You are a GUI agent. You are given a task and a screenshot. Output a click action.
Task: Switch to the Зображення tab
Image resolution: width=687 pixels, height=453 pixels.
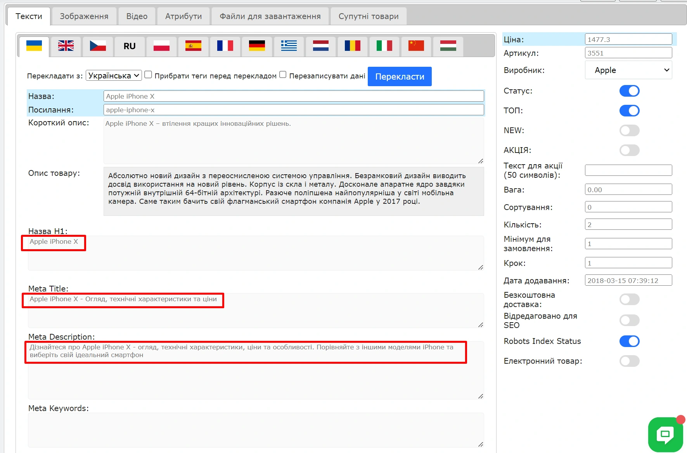tap(84, 16)
